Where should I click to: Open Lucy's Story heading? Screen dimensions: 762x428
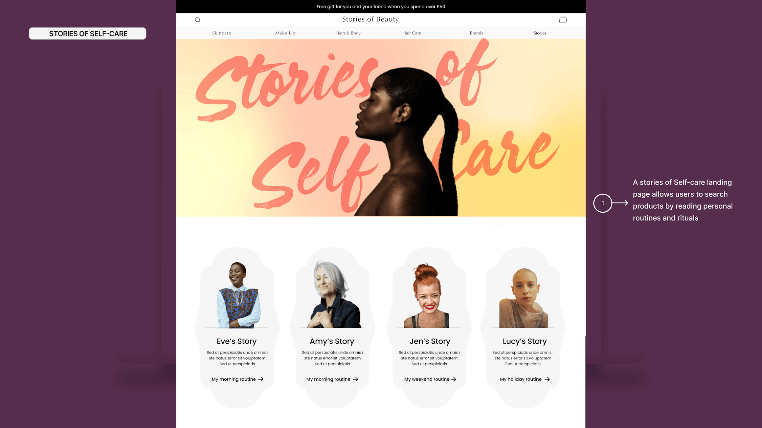(x=525, y=341)
